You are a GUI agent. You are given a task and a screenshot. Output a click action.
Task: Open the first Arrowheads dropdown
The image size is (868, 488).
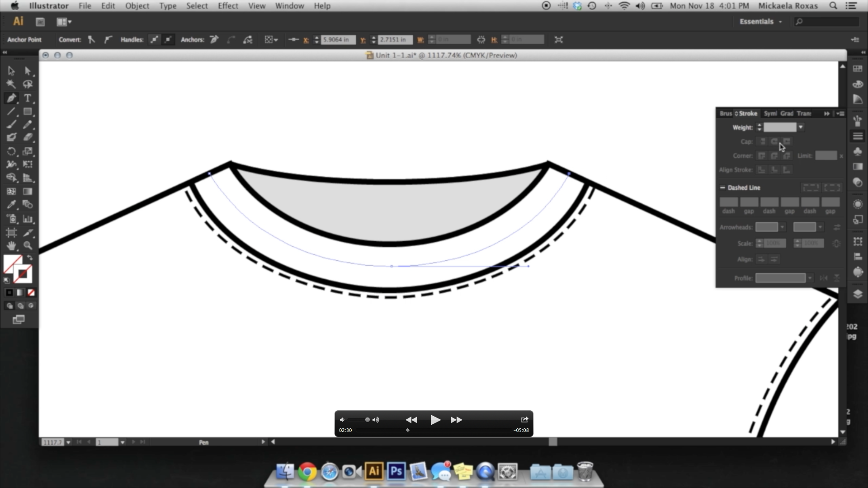(782, 227)
